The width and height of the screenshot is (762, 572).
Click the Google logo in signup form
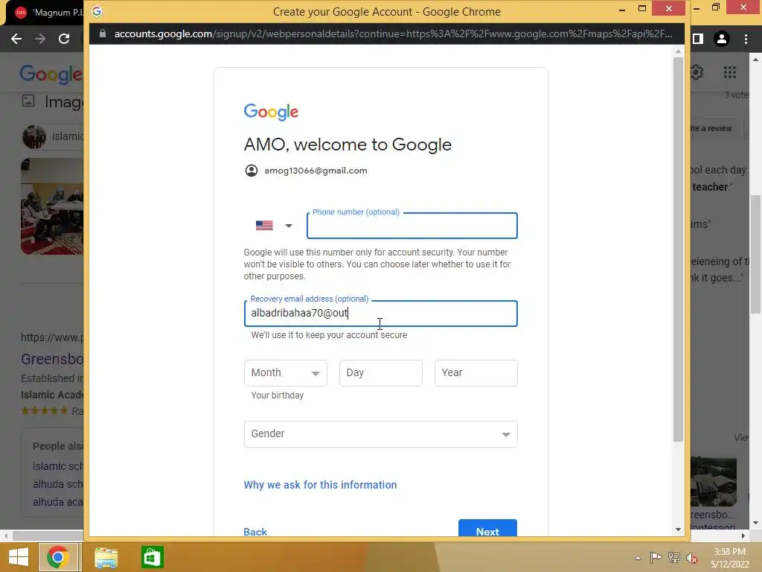pos(271,112)
